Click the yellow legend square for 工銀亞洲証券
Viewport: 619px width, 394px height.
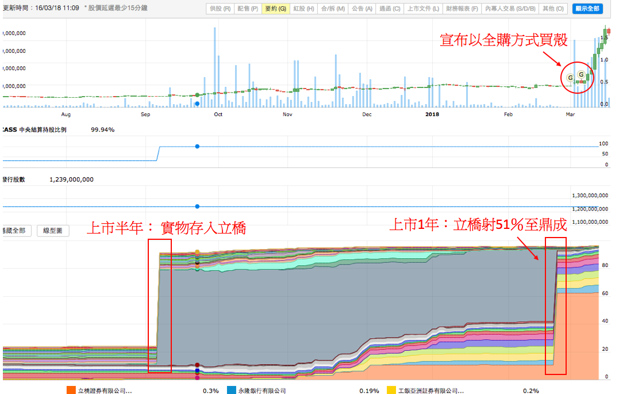pos(391,391)
